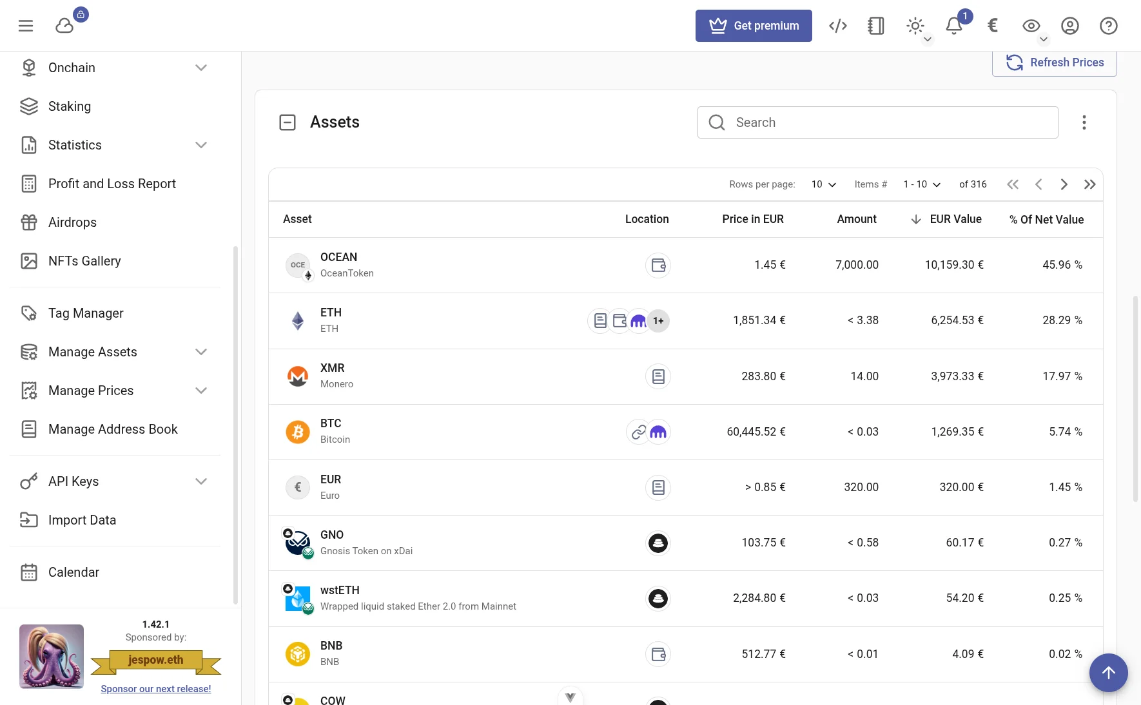Show the 1+ extra locations badge on ETH
The width and height of the screenshot is (1141, 705).
[x=658, y=320]
